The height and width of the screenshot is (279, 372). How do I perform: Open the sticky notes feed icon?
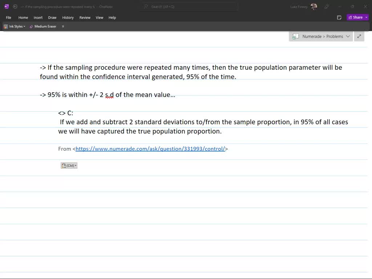(339, 17)
